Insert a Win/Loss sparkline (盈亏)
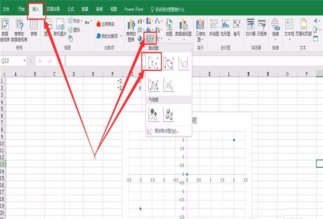The height and width of the screenshot is (219, 323). click(237, 27)
